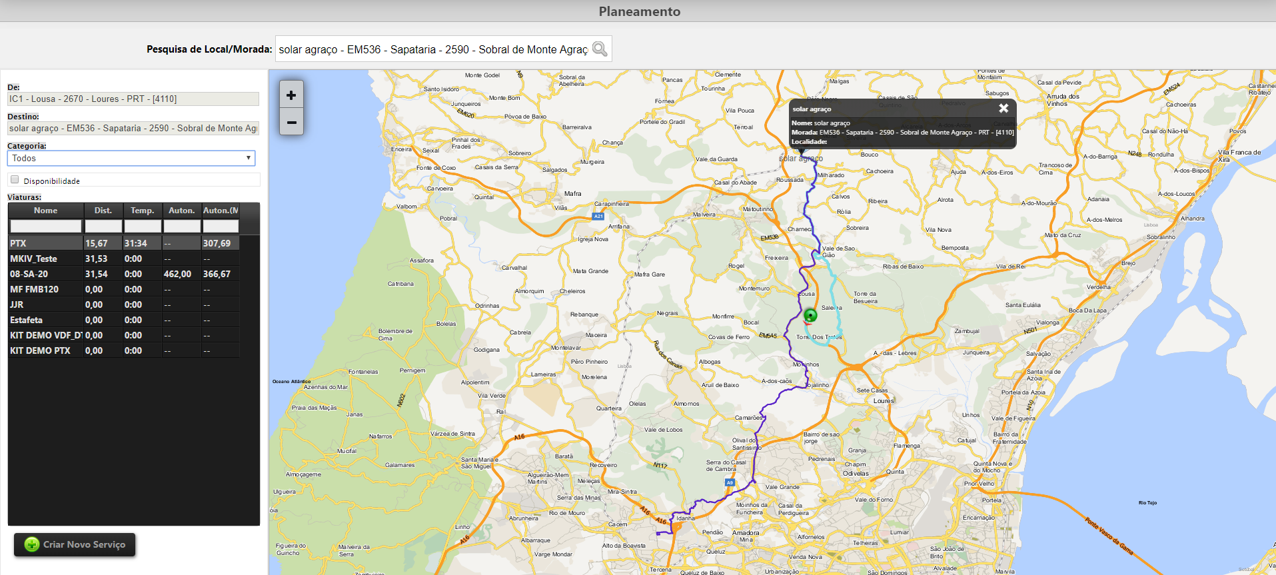
Task: Click the Morada line in popup
Action: (x=902, y=132)
